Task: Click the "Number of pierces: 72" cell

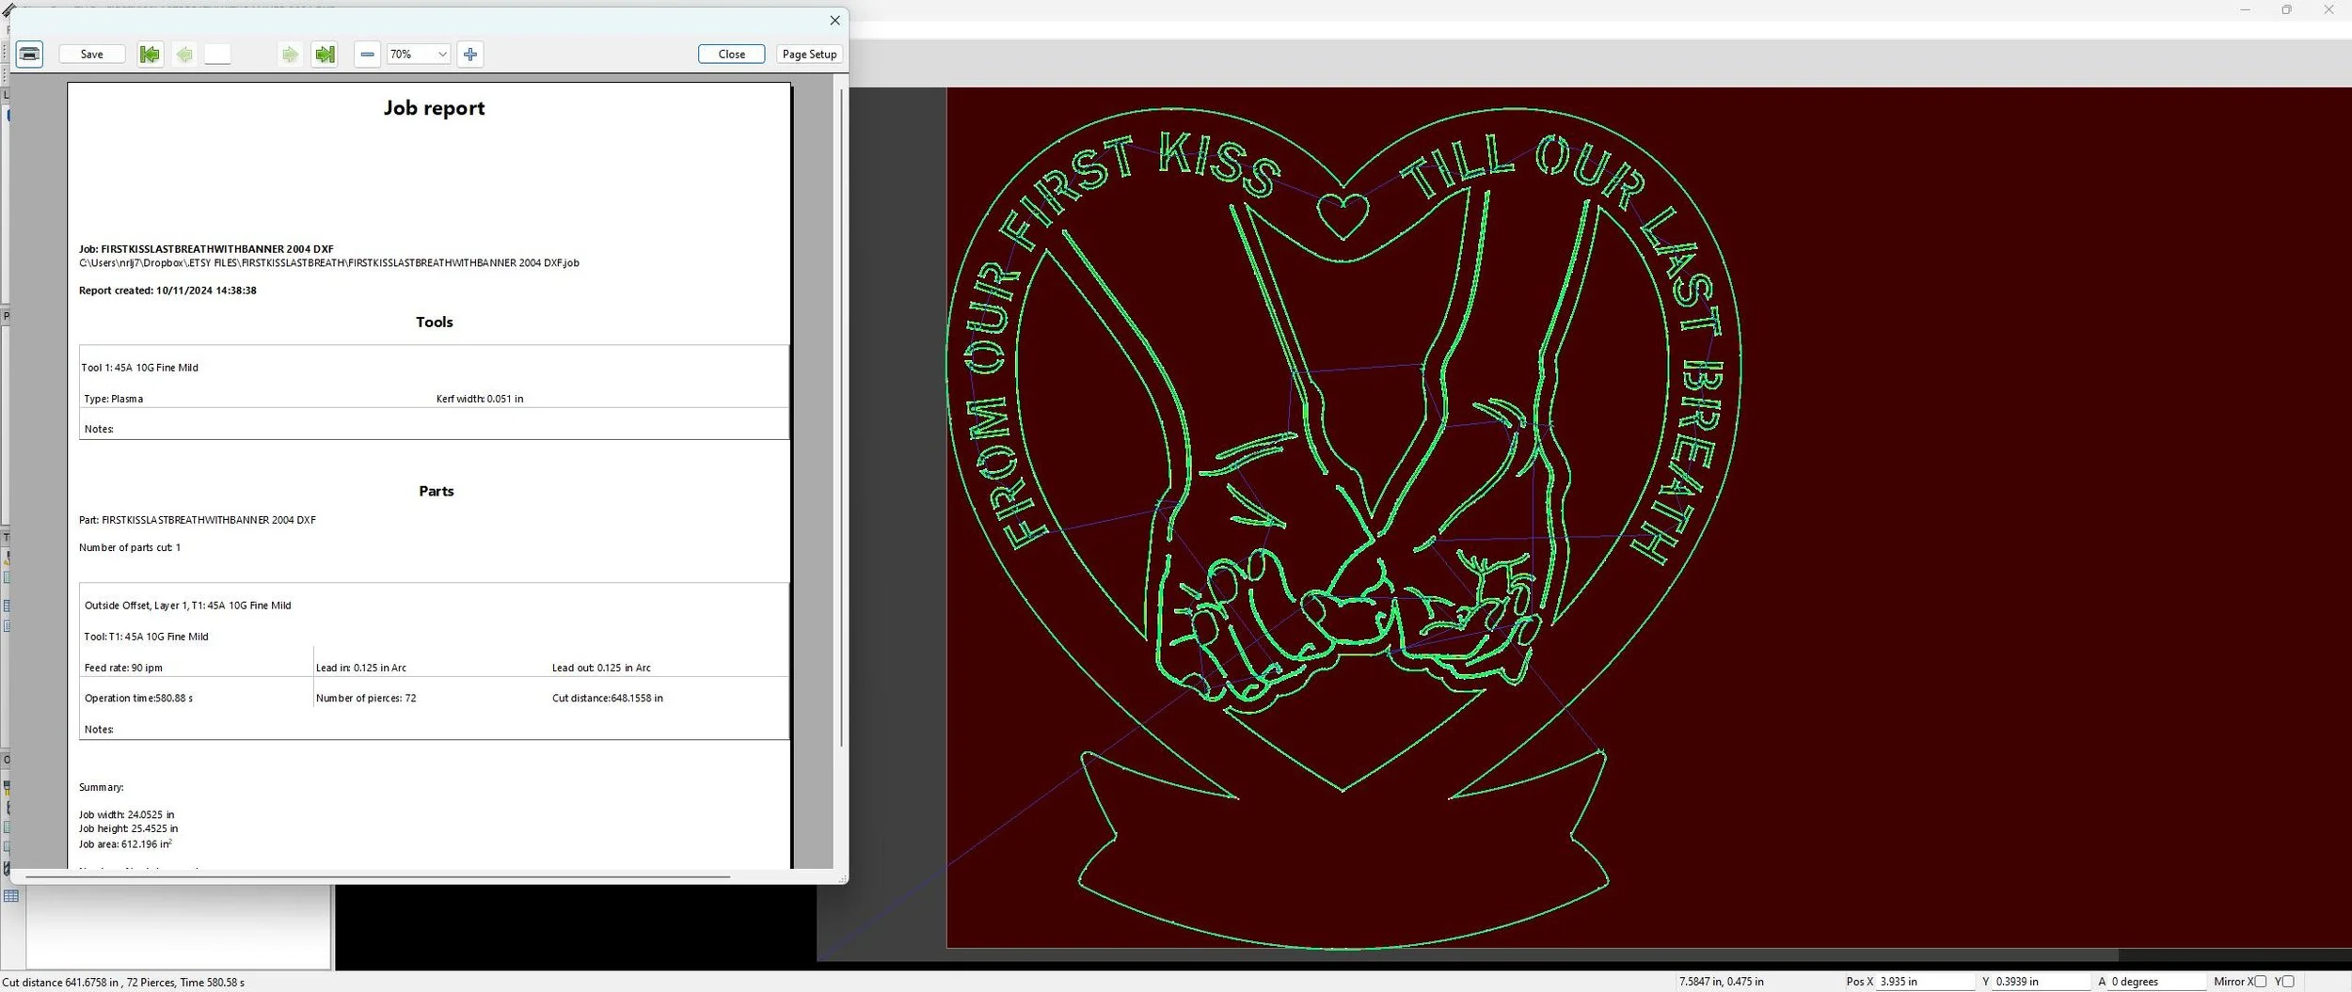Action: 366,699
